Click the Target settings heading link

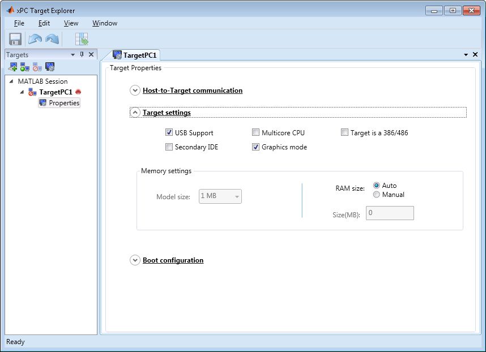[x=167, y=113]
